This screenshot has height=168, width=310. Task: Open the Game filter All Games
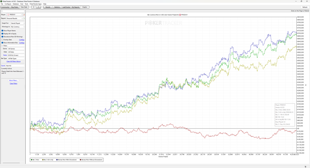16,49
